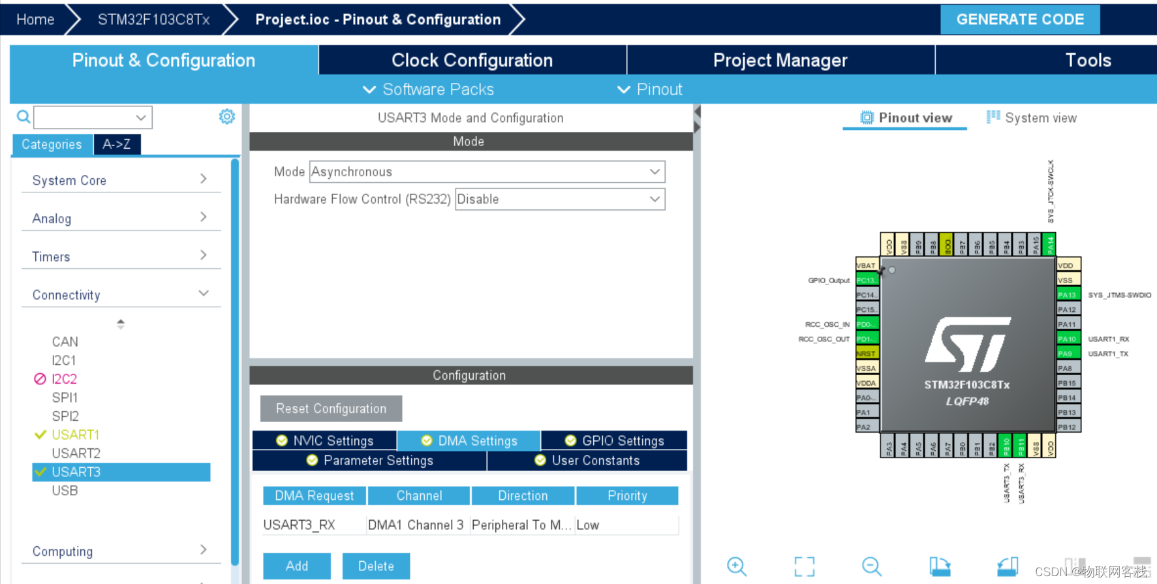The height and width of the screenshot is (584, 1157).
Task: Click the PC14 pin on chip
Action: (867, 295)
